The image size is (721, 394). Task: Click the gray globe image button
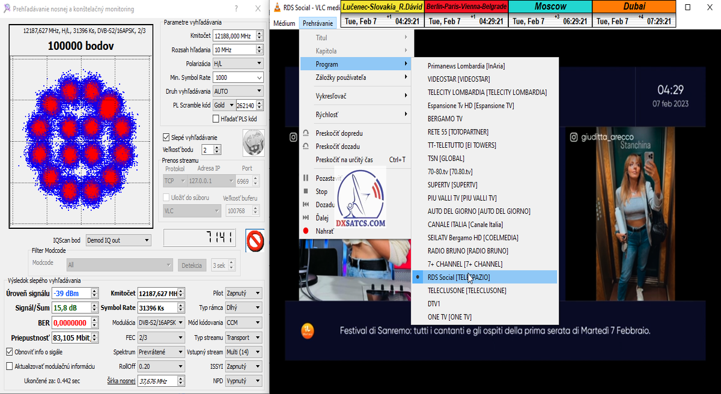pyautogui.click(x=252, y=142)
